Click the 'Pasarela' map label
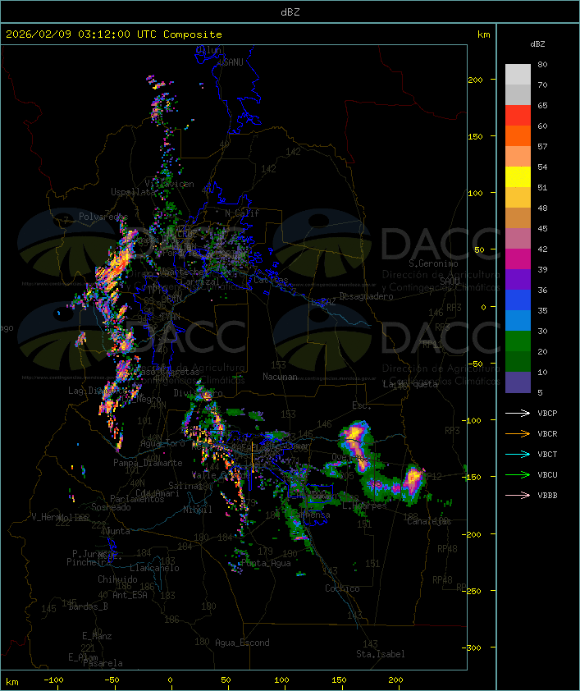 (103, 663)
